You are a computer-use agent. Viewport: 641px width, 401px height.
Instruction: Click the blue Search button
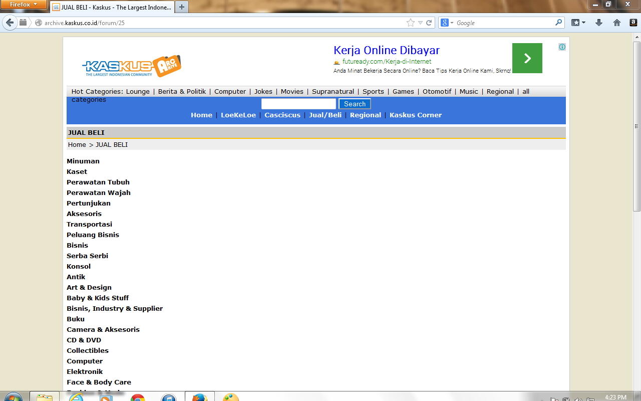pos(355,104)
